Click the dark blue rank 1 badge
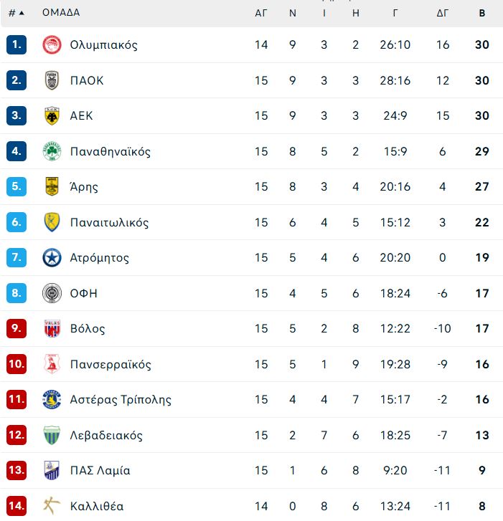 click(x=17, y=44)
